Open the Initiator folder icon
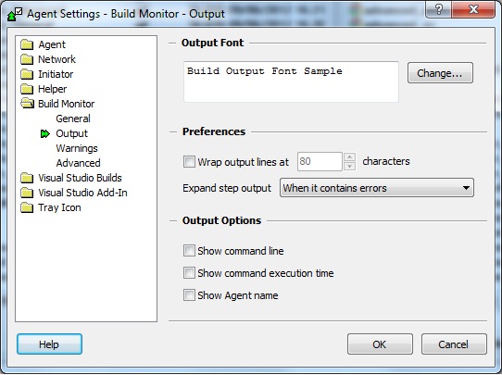502x375 pixels. click(x=27, y=74)
